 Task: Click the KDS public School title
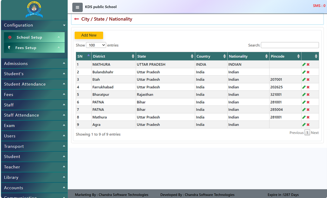(101, 7)
